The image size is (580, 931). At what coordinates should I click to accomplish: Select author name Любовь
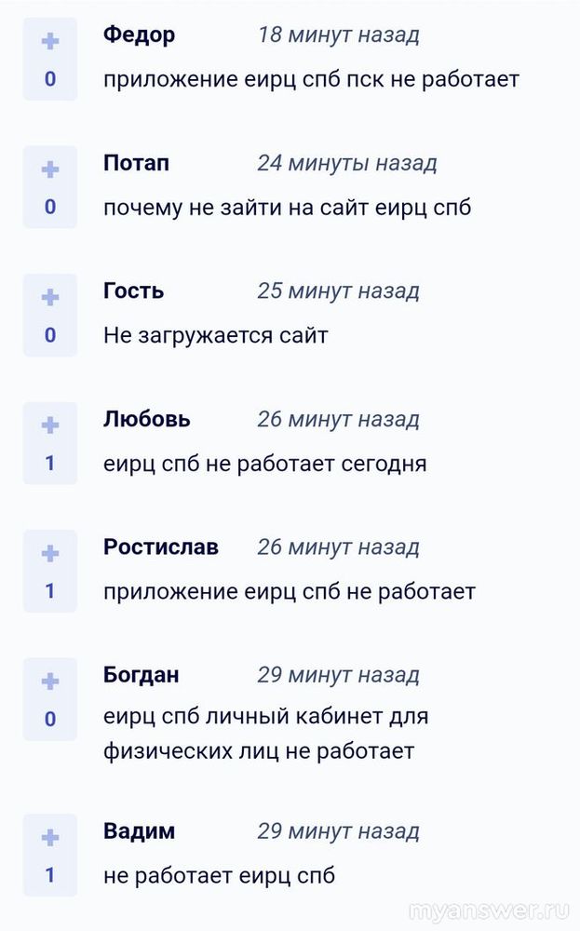(x=146, y=419)
